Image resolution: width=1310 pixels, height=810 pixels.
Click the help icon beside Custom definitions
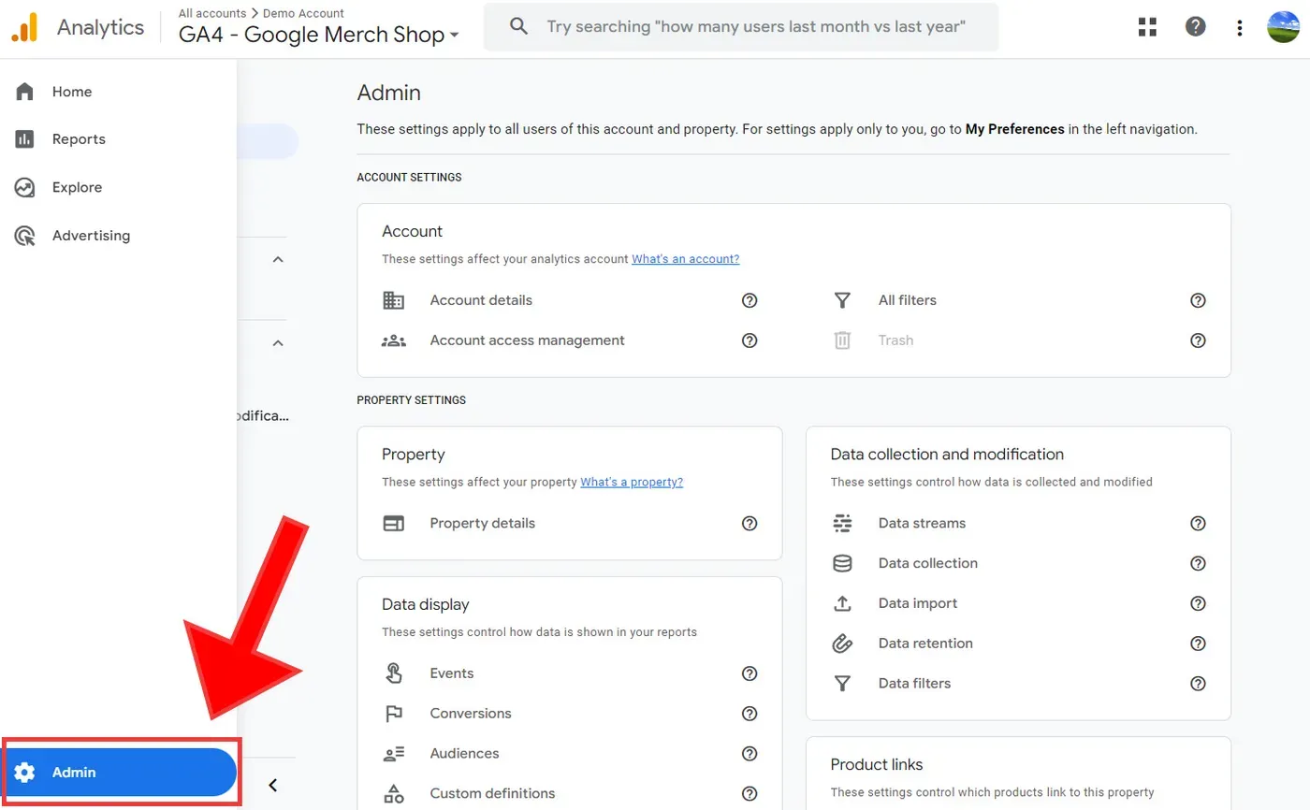coord(750,794)
